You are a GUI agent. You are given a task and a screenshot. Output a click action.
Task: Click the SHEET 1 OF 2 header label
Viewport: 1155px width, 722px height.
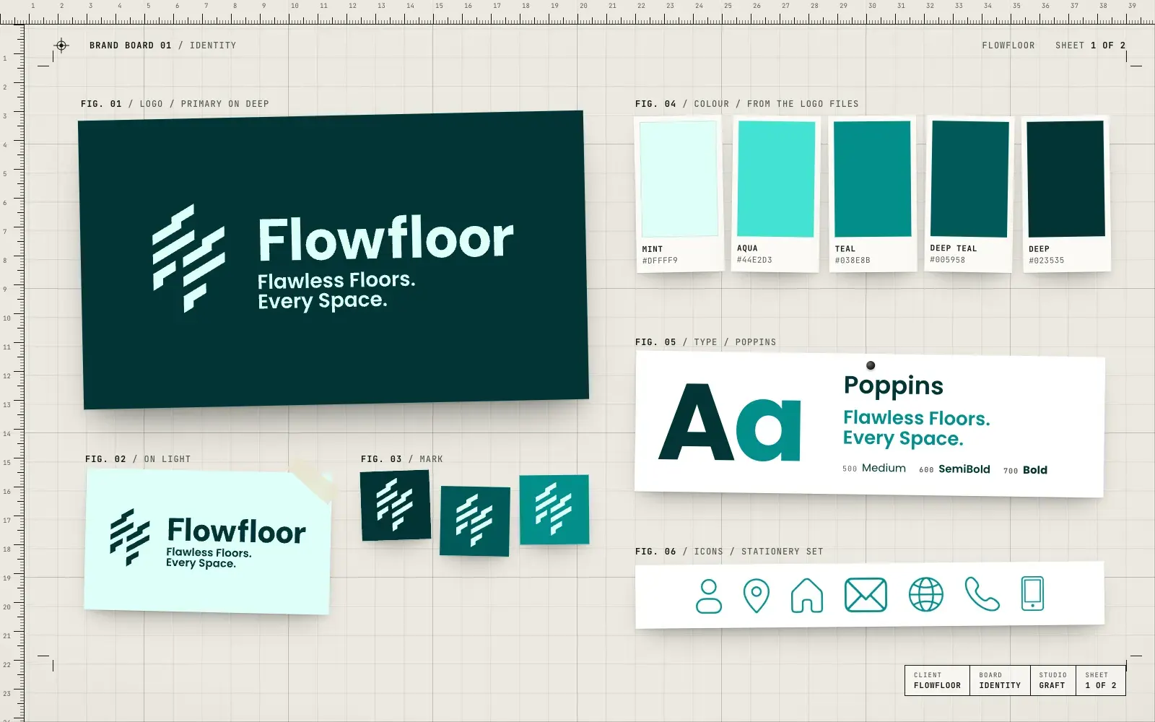tap(1091, 45)
